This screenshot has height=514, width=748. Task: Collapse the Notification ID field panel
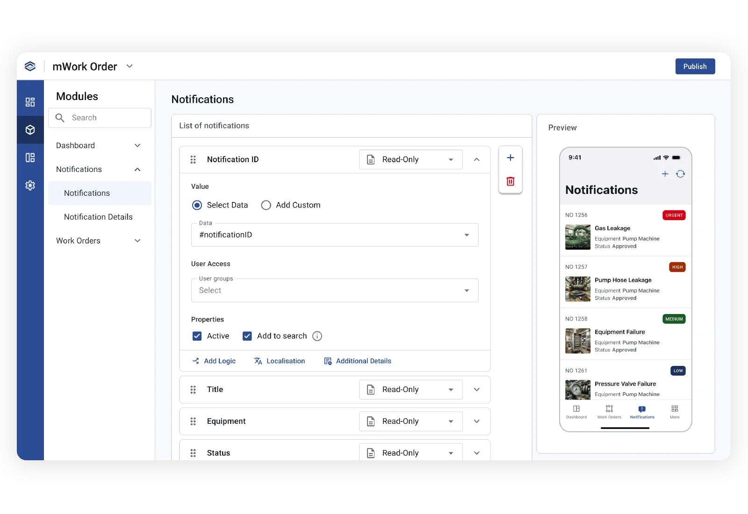(x=477, y=160)
